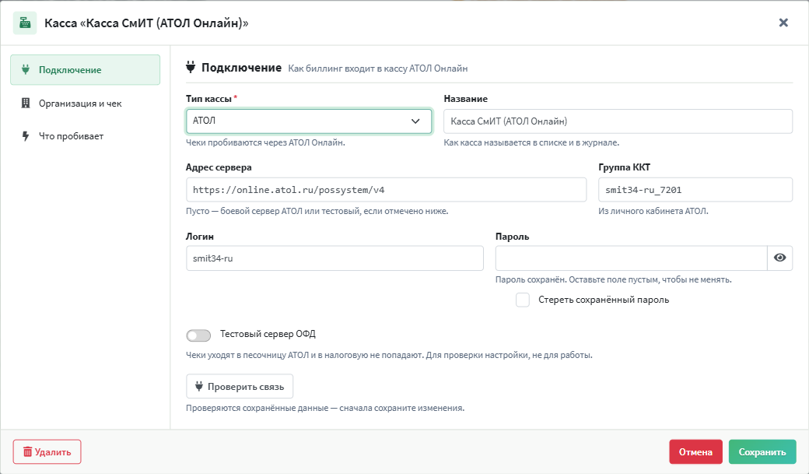Click the plug icon beside the Подключение heading
Image resolution: width=809 pixels, height=474 pixels.
[191, 67]
